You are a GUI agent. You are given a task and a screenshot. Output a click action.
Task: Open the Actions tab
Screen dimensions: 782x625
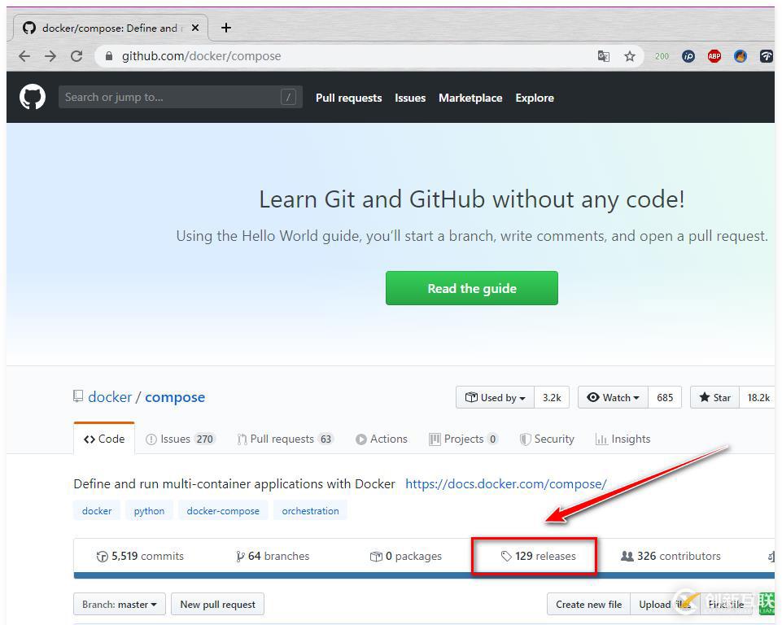pos(382,439)
